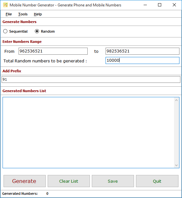Open the Help menu

pos(38,14)
